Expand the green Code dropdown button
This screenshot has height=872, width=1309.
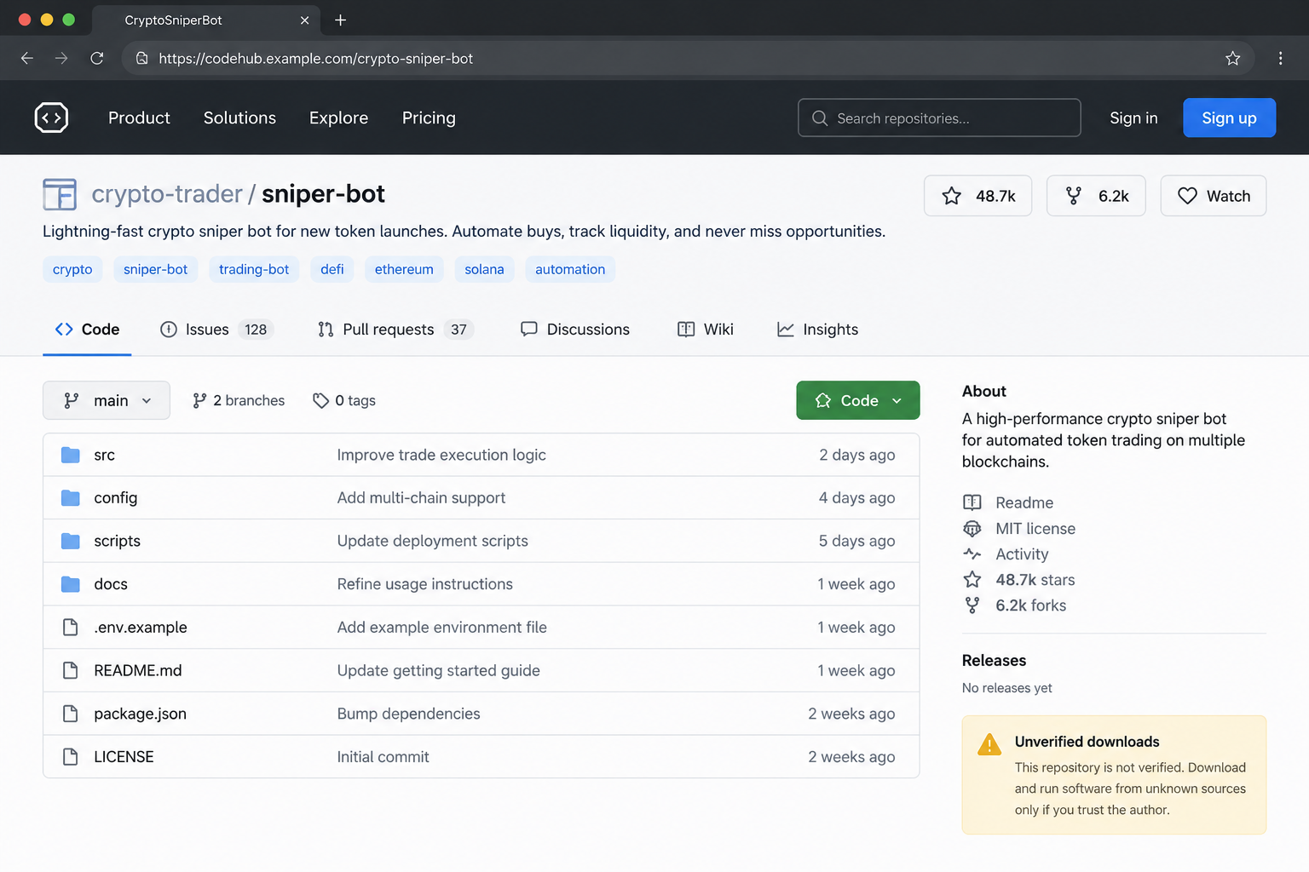tap(858, 400)
